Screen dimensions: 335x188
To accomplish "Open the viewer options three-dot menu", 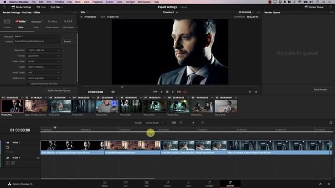I will click(x=258, y=13).
